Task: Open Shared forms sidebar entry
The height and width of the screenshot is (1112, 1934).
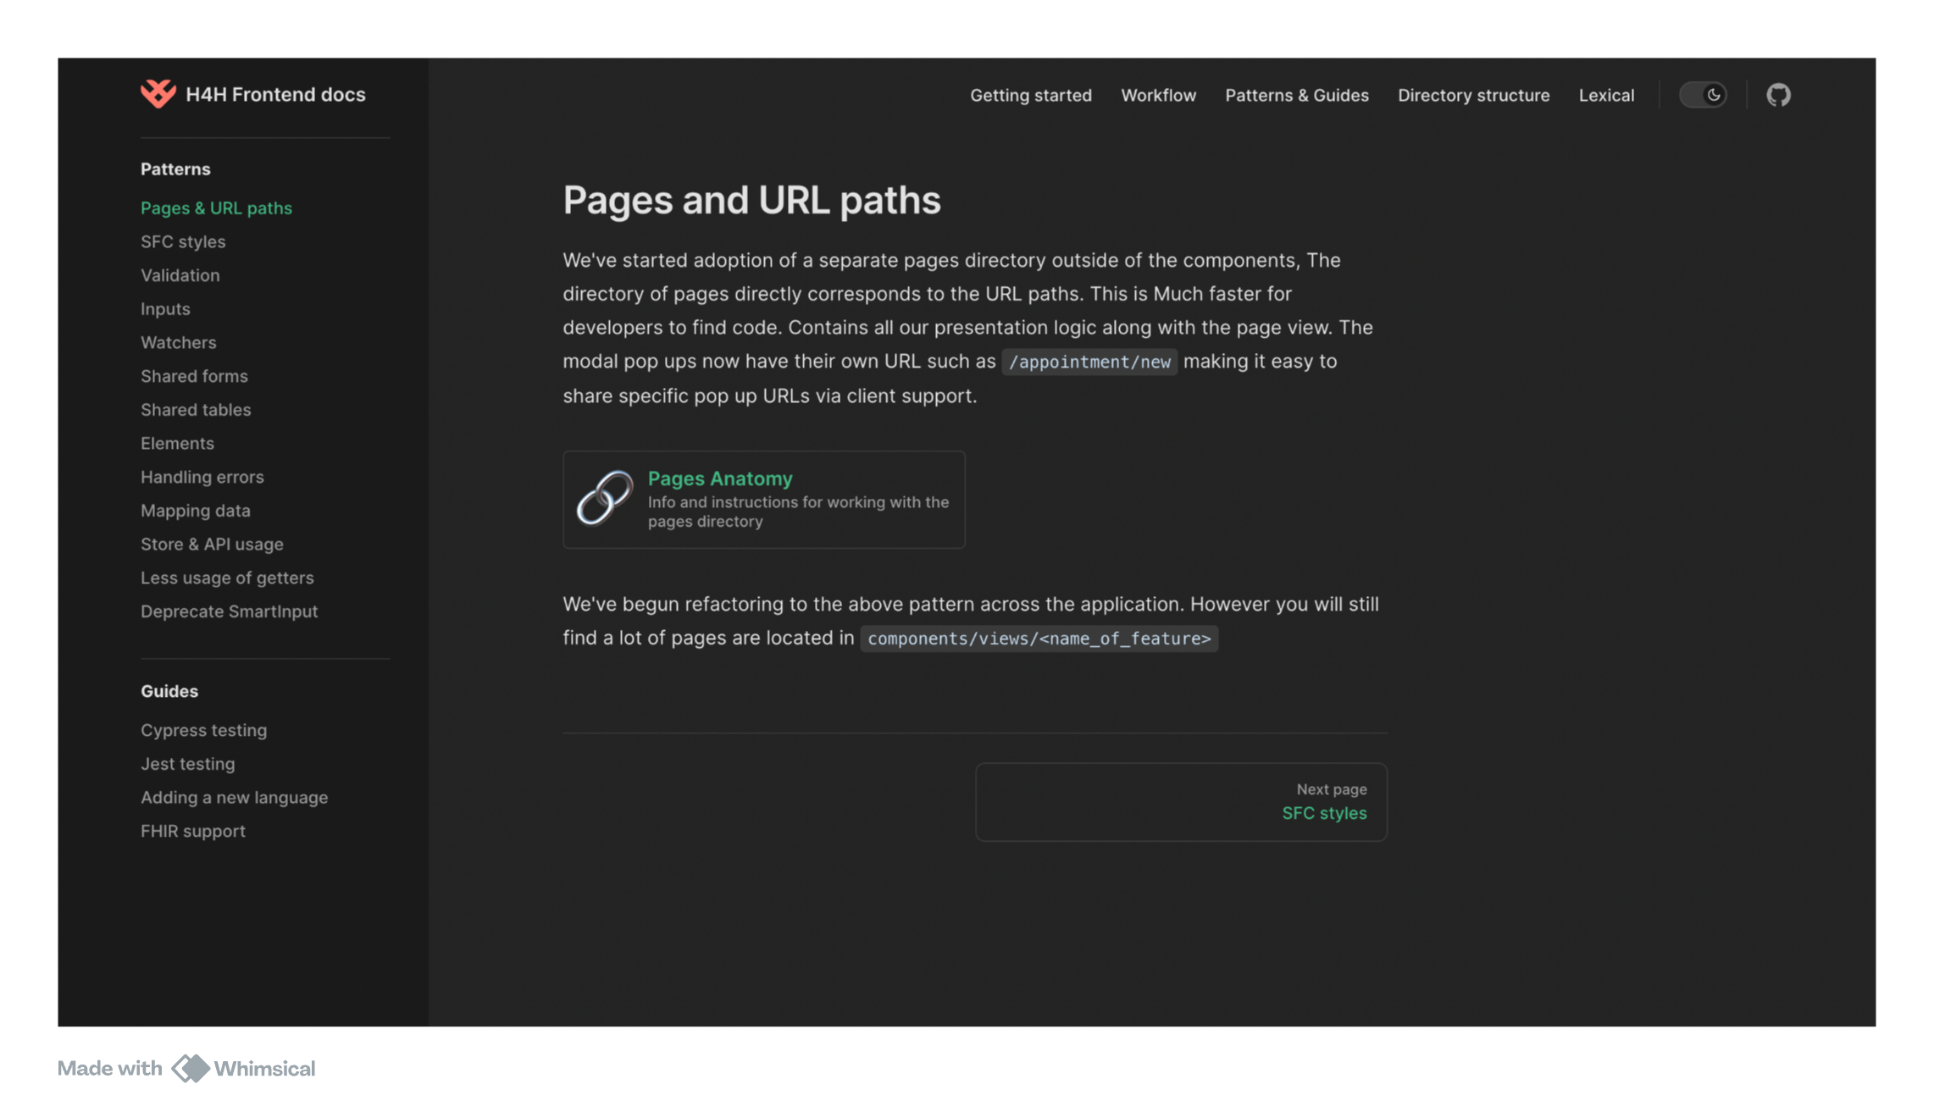Action: (x=194, y=376)
